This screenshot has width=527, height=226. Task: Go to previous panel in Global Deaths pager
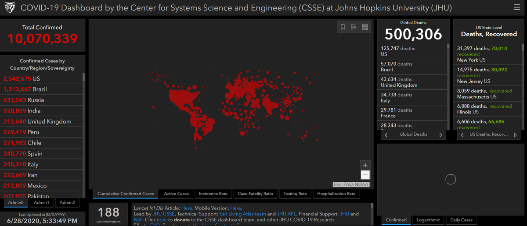386,135
